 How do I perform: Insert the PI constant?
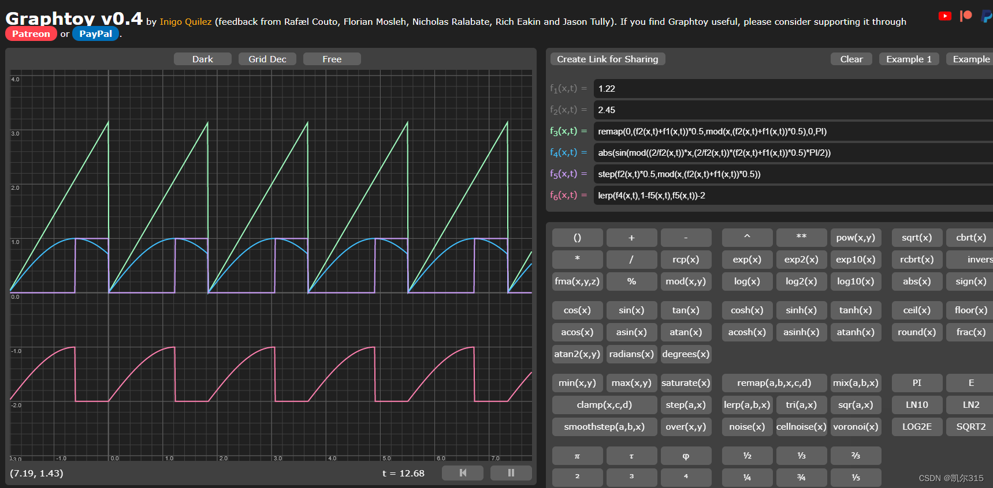[x=917, y=383]
